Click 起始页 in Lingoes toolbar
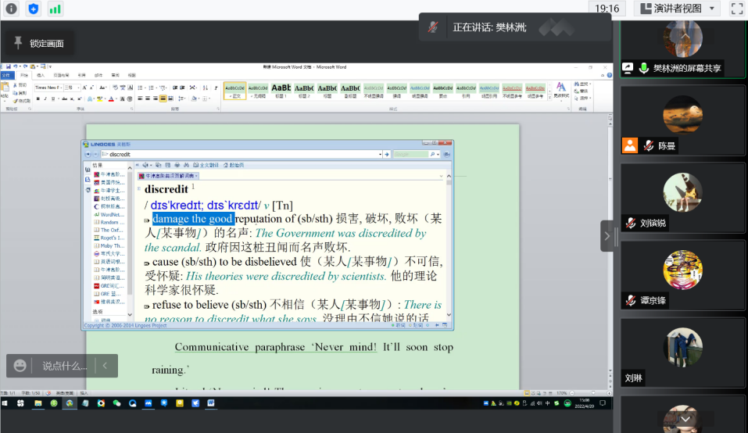748x433 pixels. click(x=234, y=165)
